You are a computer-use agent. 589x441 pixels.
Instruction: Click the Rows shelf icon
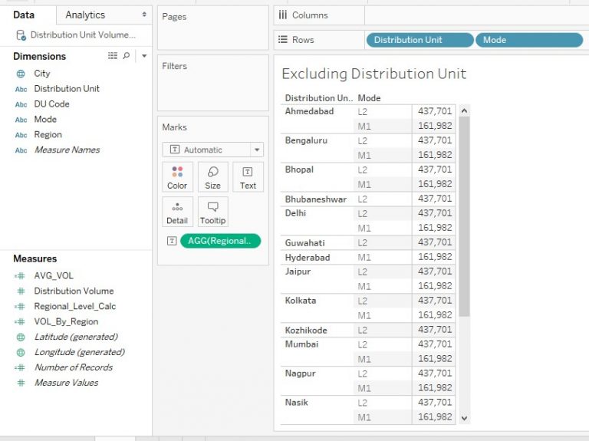pyautogui.click(x=282, y=39)
